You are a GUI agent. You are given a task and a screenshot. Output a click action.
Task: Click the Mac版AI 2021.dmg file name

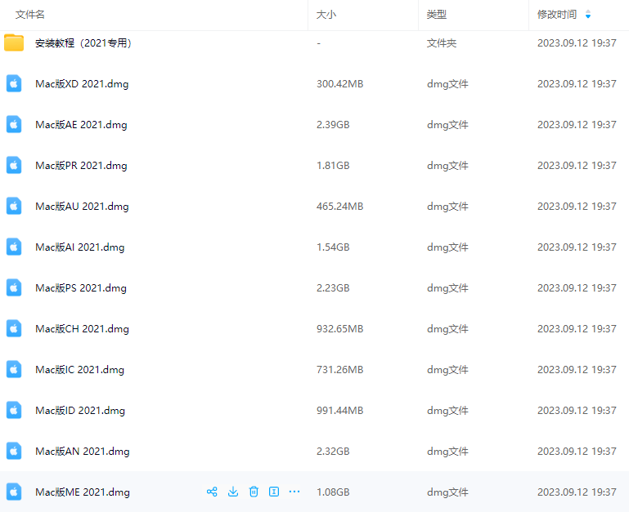pyautogui.click(x=79, y=247)
